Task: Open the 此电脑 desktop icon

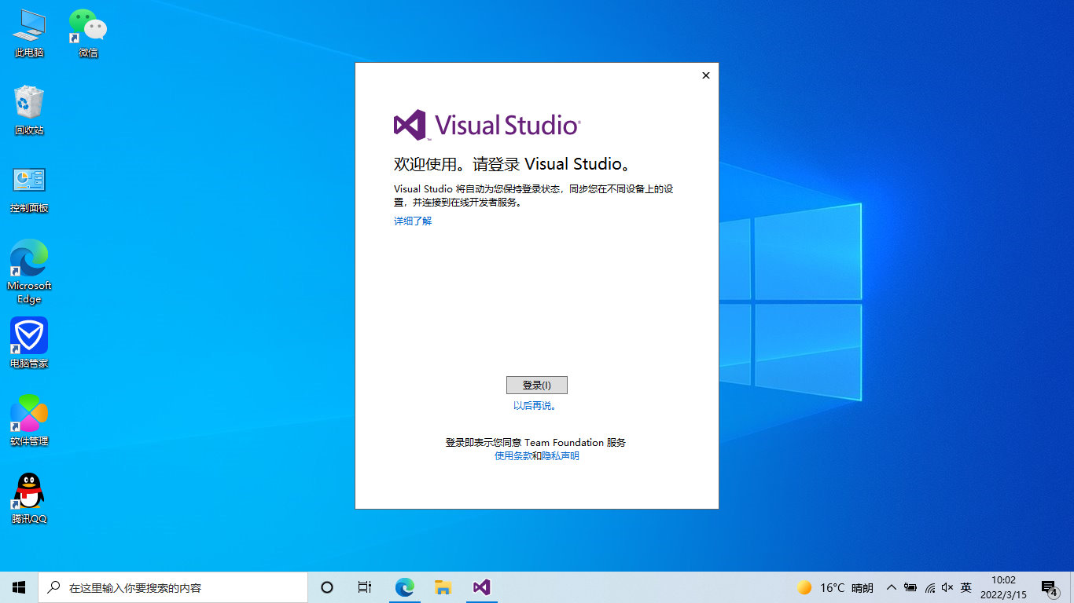Action: [29, 33]
